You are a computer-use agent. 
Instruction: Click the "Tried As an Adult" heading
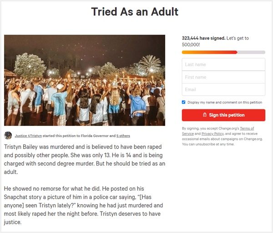(x=135, y=11)
